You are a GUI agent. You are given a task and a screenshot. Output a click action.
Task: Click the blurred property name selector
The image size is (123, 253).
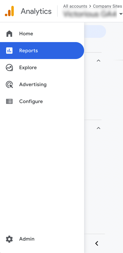[x=90, y=14]
